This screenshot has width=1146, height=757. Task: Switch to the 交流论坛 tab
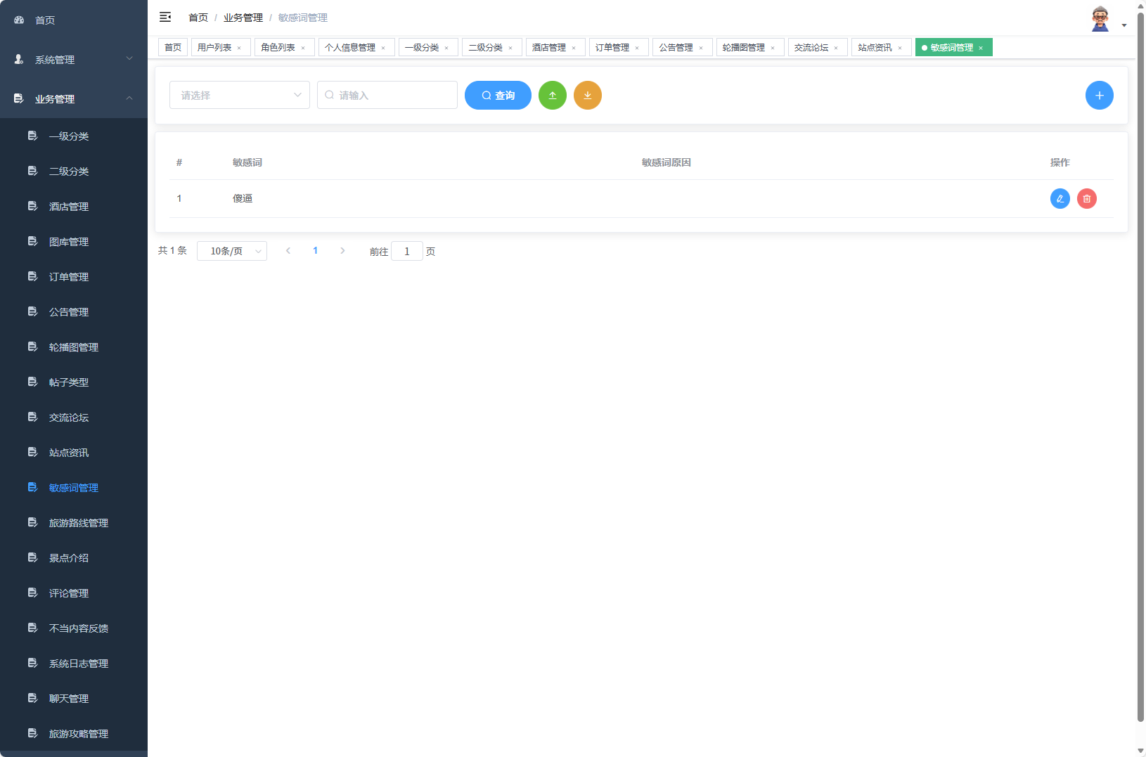pyautogui.click(x=811, y=46)
